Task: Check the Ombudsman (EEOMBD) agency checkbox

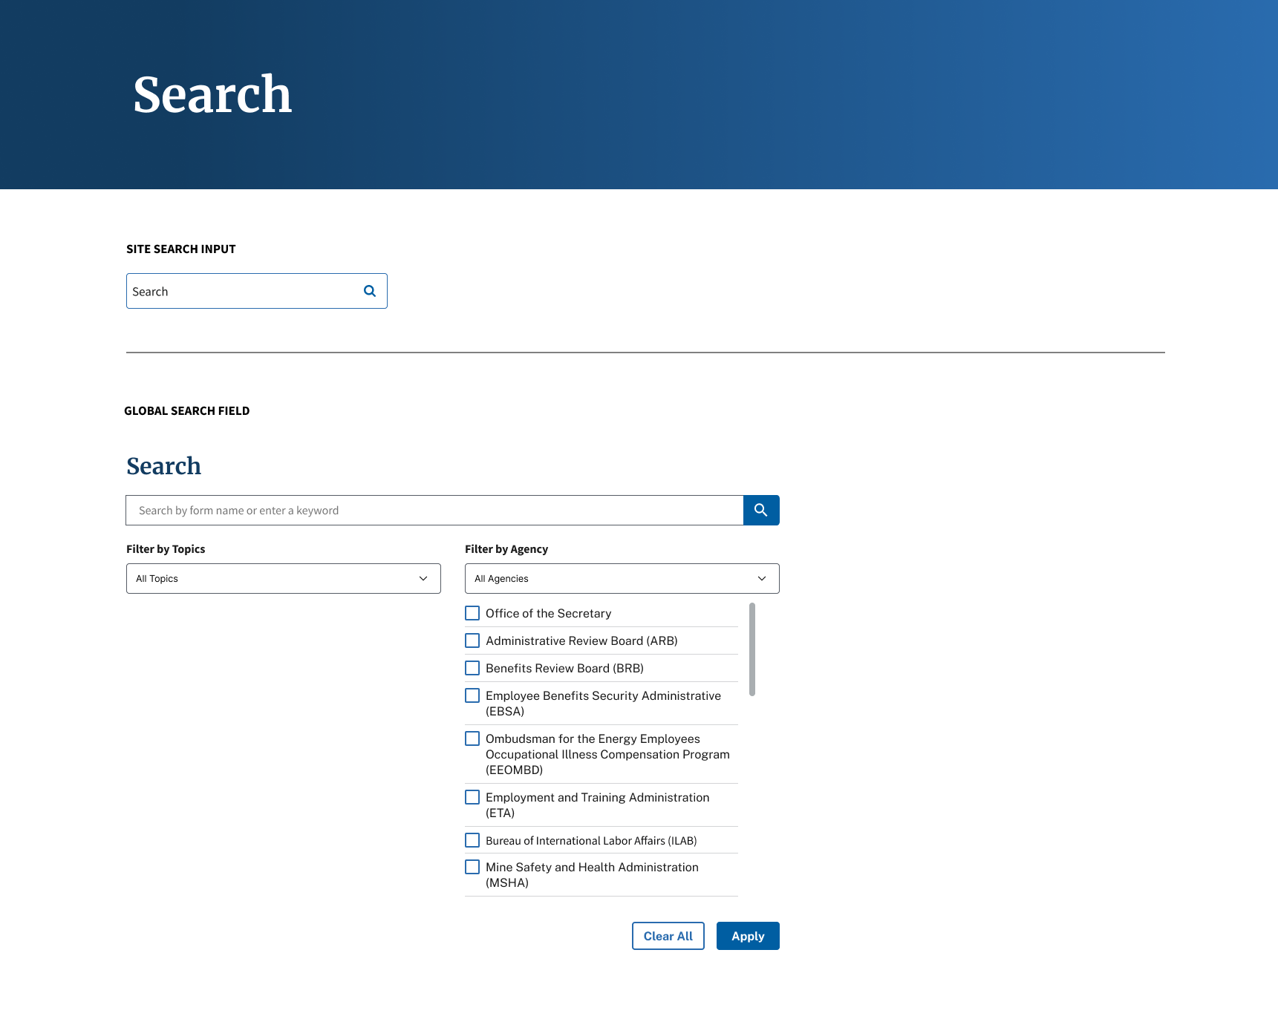Action: pyautogui.click(x=472, y=738)
